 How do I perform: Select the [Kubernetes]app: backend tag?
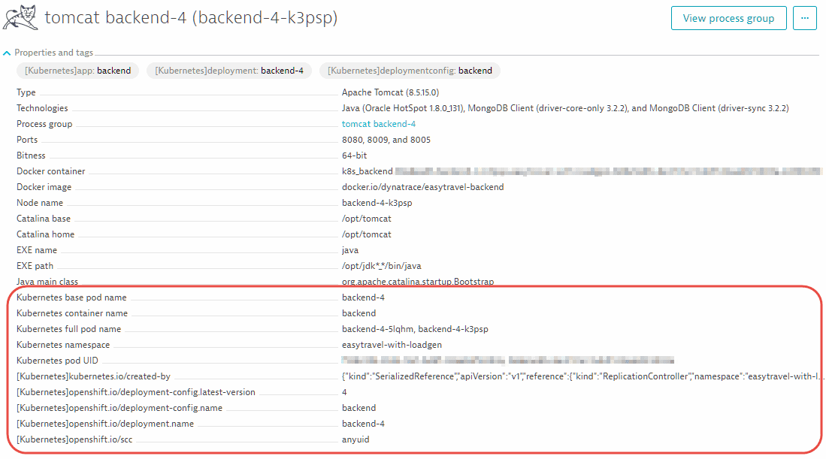coord(78,71)
